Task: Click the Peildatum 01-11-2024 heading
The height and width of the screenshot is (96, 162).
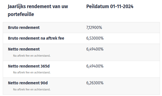Action: (110, 6)
